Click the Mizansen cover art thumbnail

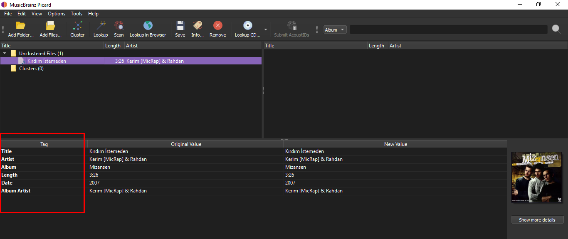point(536,177)
